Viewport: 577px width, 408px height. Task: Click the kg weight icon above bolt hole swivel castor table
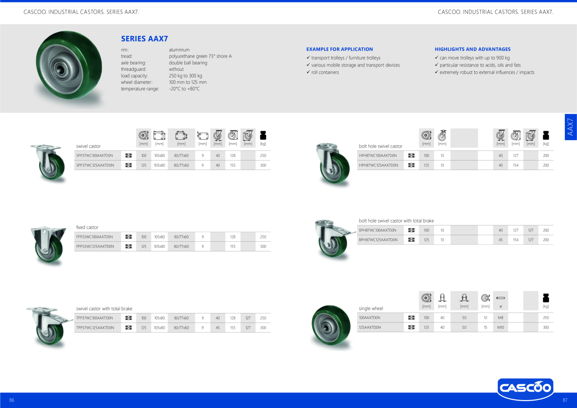coord(546,136)
